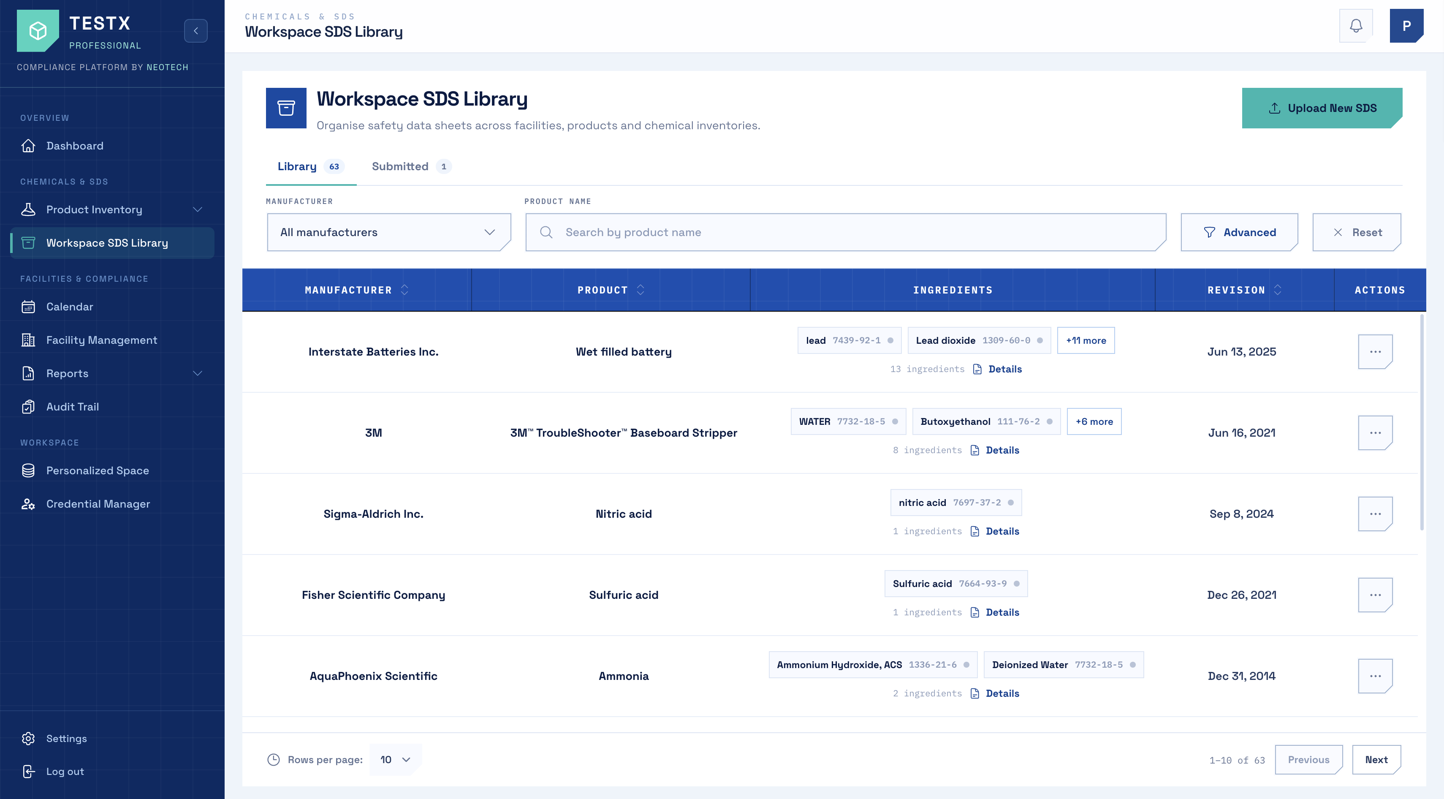The height and width of the screenshot is (799, 1444).
Task: Show +11 more ingredients for Wet filled battery
Action: pos(1086,340)
